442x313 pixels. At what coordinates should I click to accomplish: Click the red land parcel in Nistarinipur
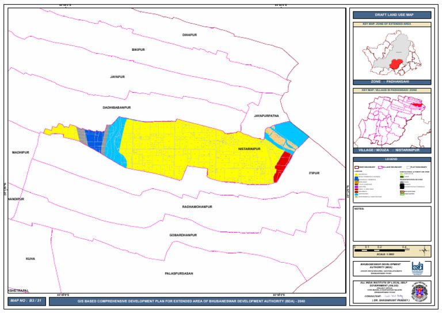(x=282, y=167)
